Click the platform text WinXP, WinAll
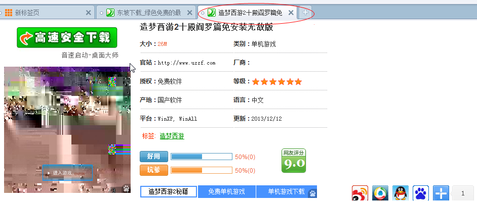477x202 pixels. (177, 119)
